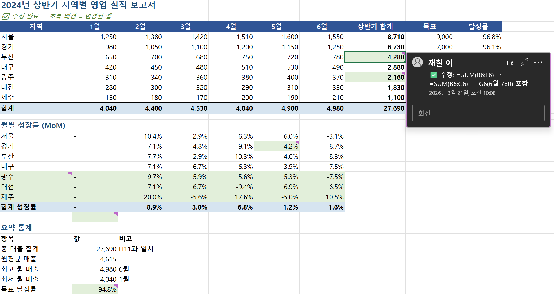
Task: Click the 월별 성장률 (MoM) heading
Action: tap(33, 125)
